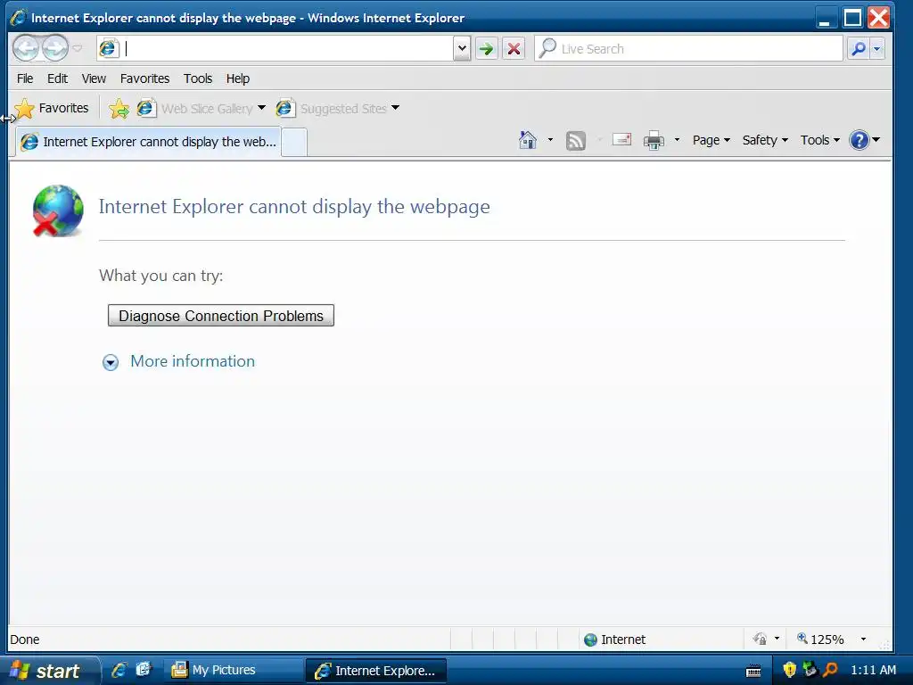Switch to My Pictures taskbar window
913x685 pixels.
[232, 671]
